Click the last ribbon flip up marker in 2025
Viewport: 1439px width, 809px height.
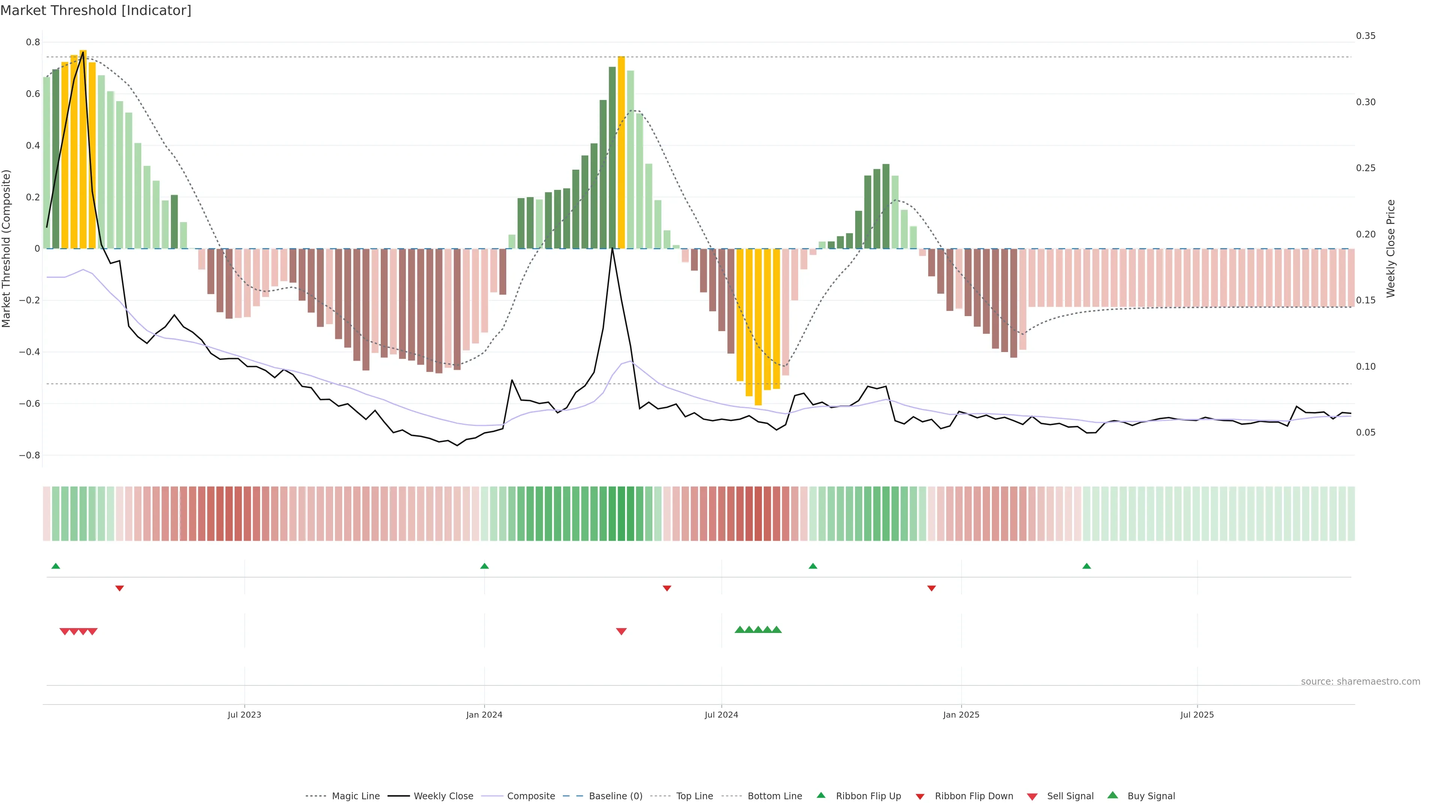[x=1086, y=566]
